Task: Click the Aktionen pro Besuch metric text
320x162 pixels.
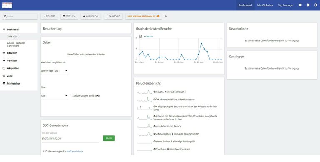Action: (185, 117)
